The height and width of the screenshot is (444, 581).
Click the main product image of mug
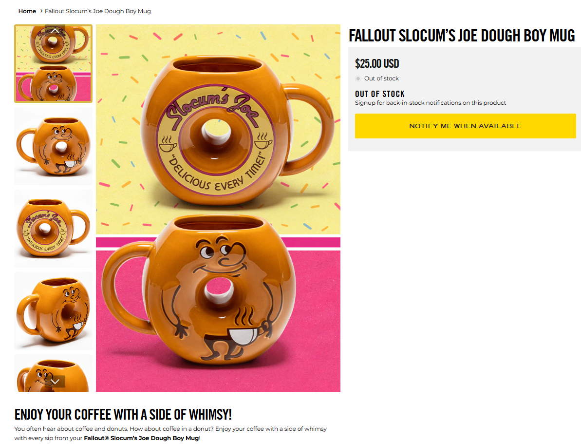[x=218, y=208]
